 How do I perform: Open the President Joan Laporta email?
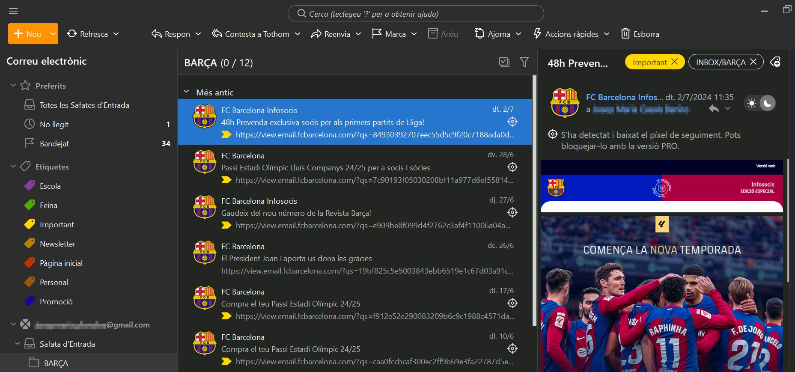point(354,258)
